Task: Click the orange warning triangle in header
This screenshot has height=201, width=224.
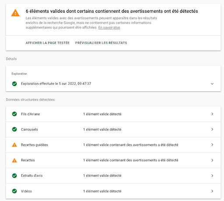Action: (15, 13)
